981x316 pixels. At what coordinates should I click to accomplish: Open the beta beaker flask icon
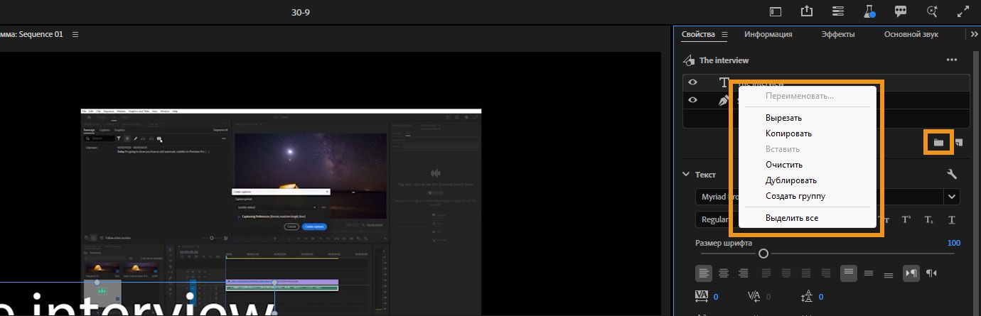(869, 11)
